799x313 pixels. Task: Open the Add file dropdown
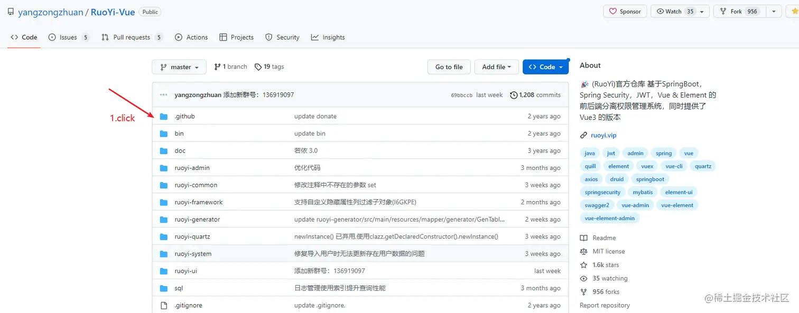coord(496,67)
